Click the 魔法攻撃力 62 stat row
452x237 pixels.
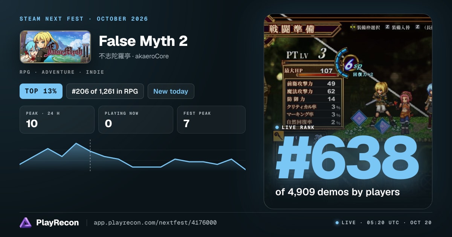click(x=312, y=91)
